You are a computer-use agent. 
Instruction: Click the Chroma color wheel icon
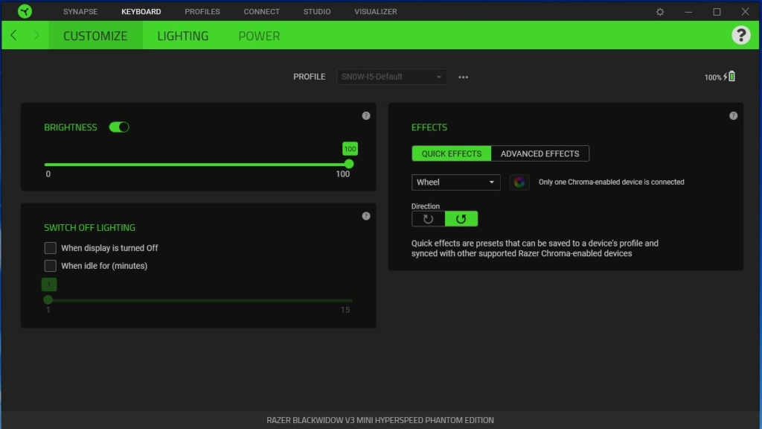coord(519,182)
